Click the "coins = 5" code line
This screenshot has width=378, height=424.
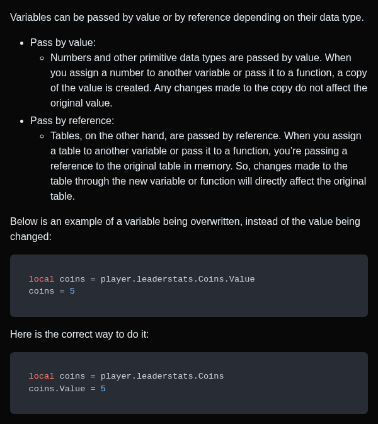[x=52, y=291]
